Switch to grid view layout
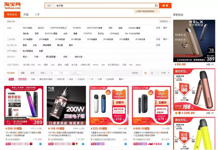The image size is (218, 150). coord(145,73)
